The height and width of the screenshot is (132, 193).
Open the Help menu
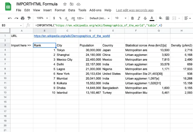pyautogui.click(x=108, y=10)
